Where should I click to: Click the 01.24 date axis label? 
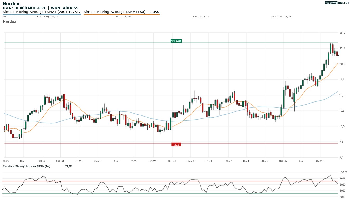[153, 161]
